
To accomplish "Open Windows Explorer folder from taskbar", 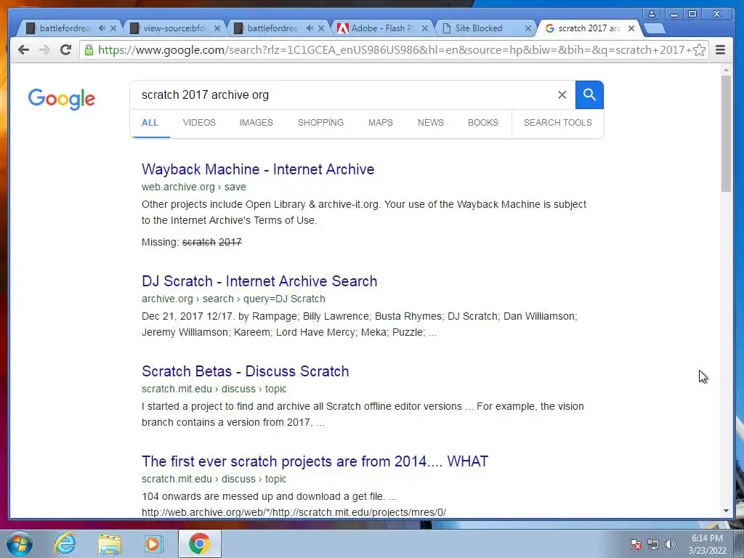I will tap(110, 543).
